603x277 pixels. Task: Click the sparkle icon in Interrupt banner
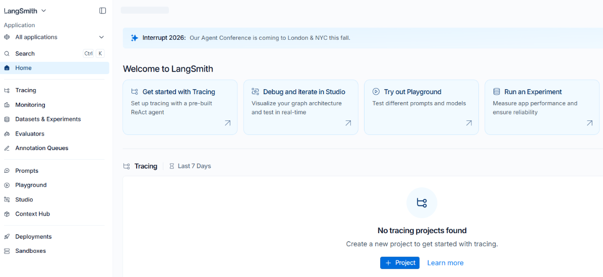tap(134, 38)
